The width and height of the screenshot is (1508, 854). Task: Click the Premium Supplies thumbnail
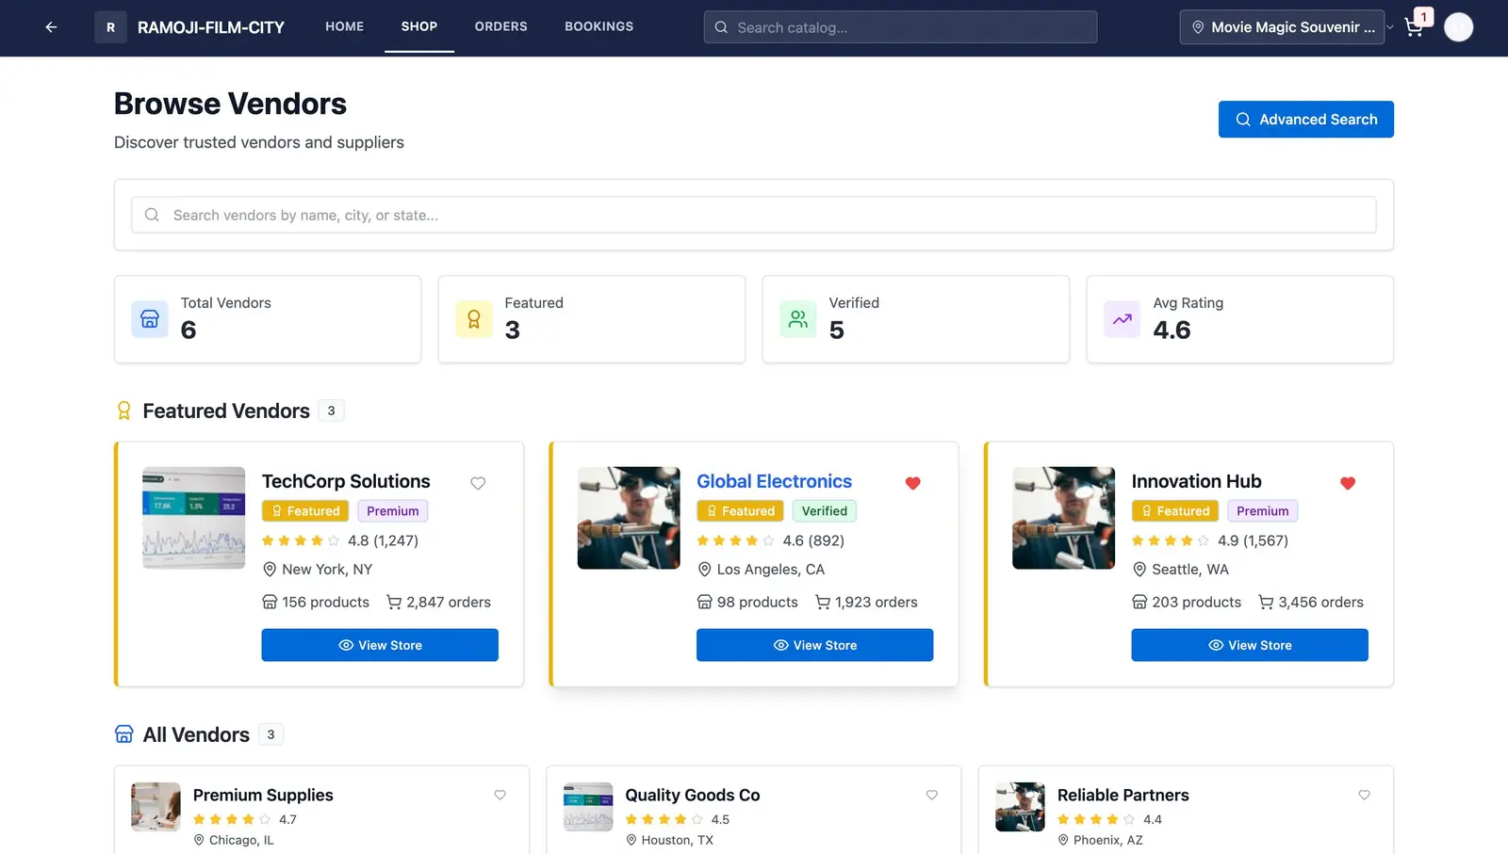(x=156, y=807)
